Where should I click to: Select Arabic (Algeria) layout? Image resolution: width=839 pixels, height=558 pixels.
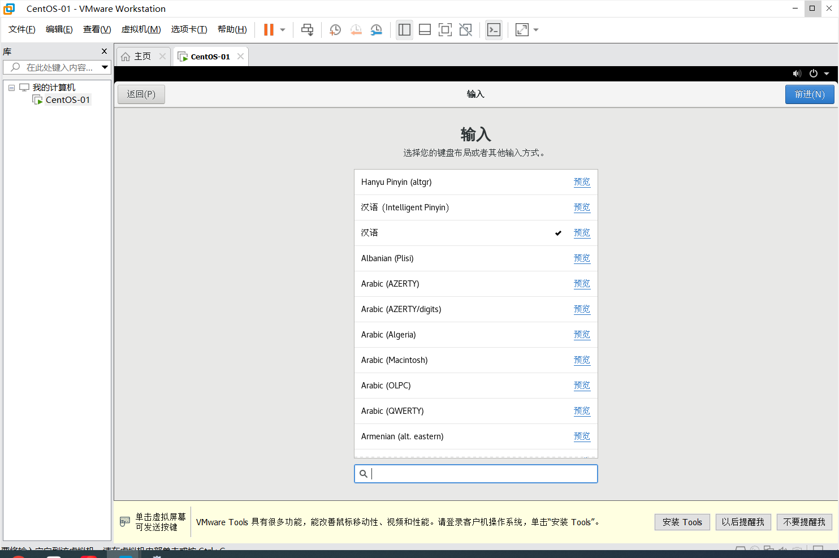[475, 335]
